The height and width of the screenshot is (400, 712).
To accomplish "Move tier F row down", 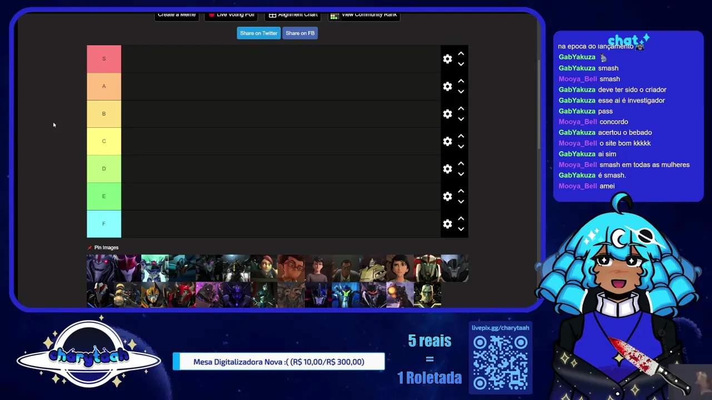I will [x=461, y=229].
